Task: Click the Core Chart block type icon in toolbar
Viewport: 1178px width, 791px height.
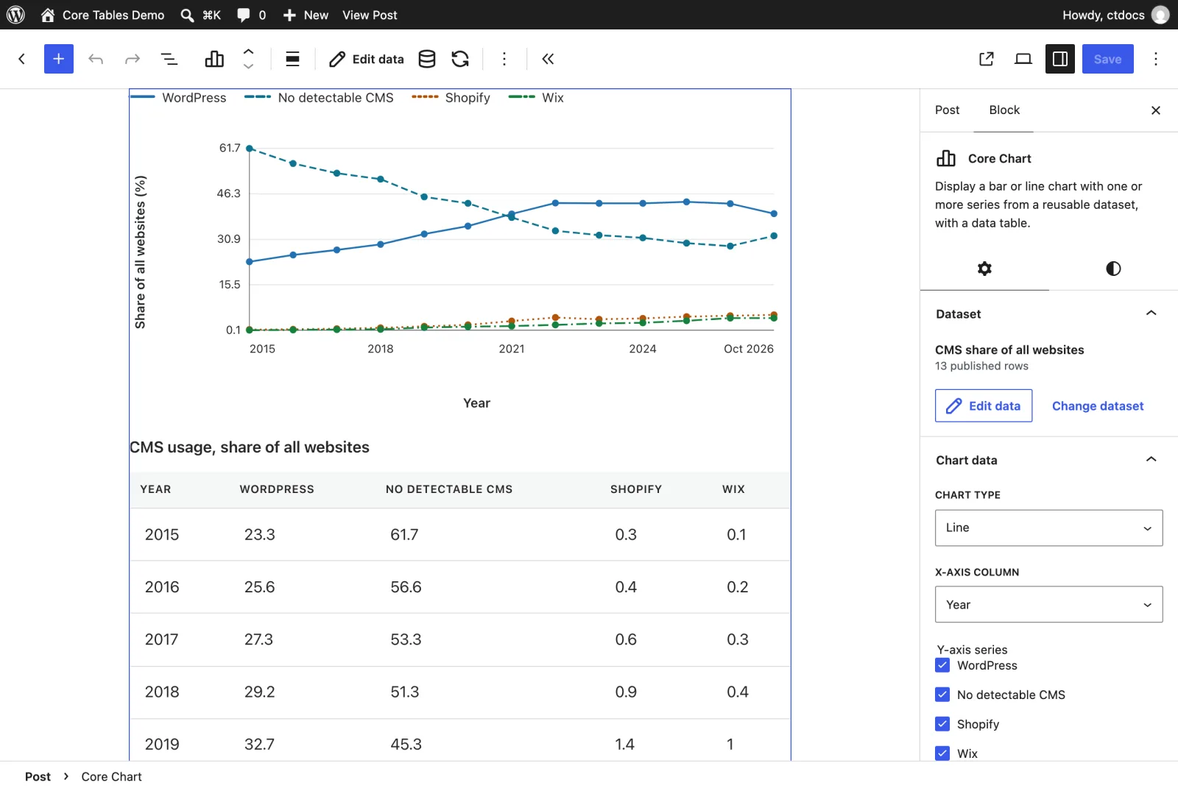Action: (214, 59)
